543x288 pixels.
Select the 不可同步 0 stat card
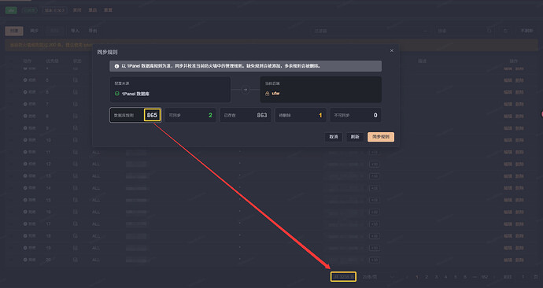356,115
